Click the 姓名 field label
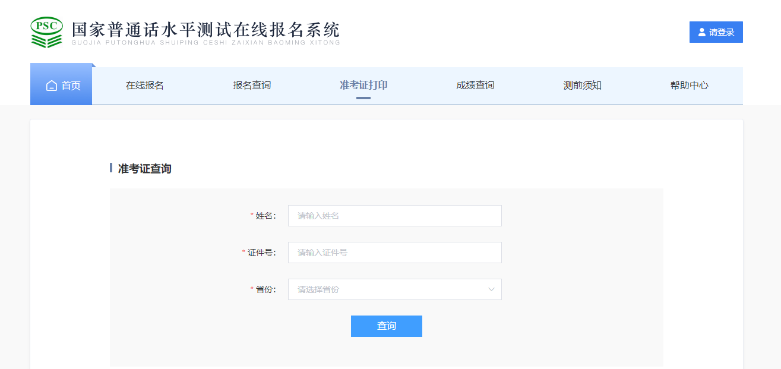 265,216
